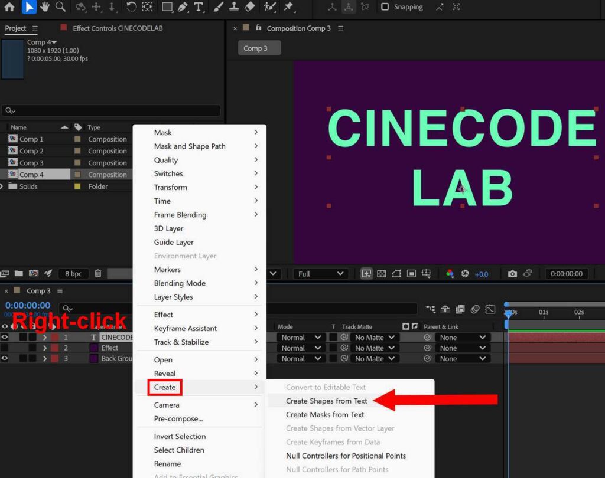Take a snapshot with the camera icon
The width and height of the screenshot is (605, 478).
tap(512, 274)
